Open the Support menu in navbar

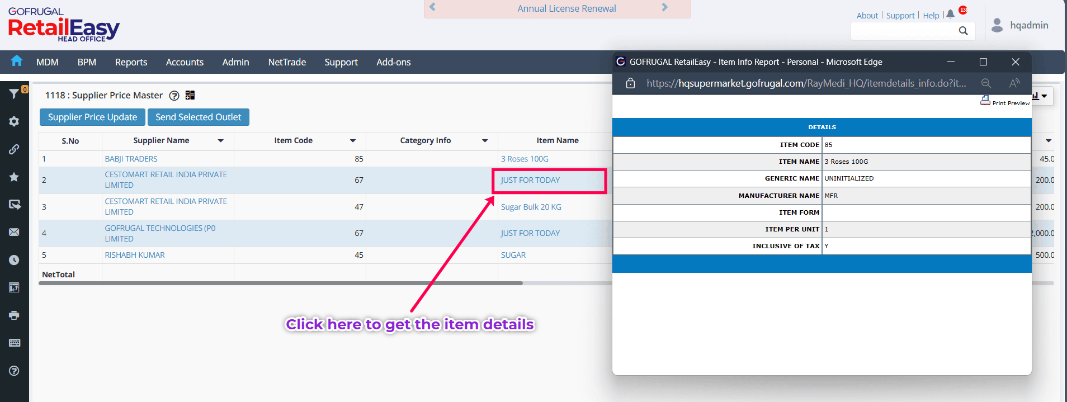341,62
